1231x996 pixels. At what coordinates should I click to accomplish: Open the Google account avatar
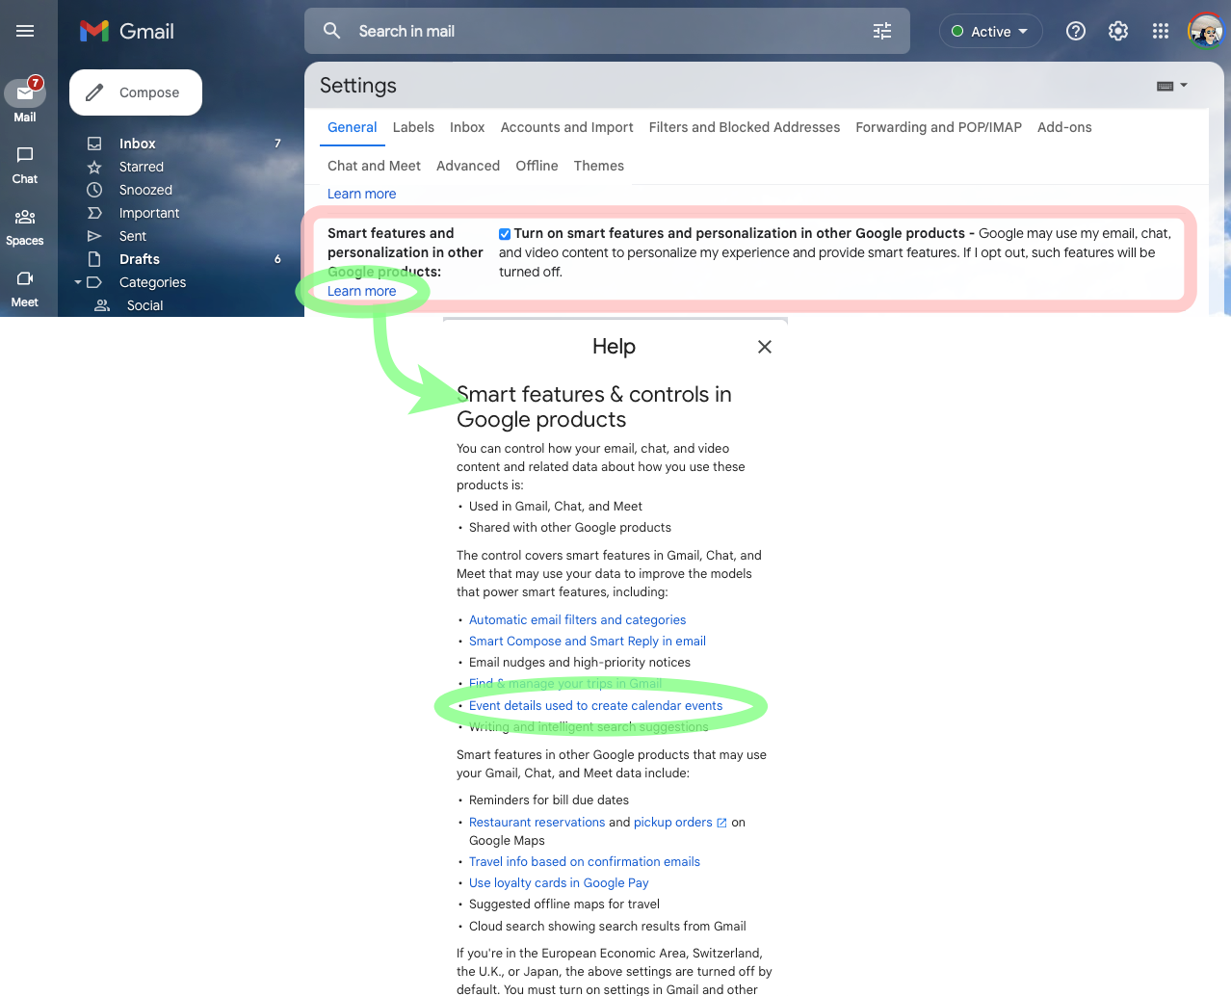(x=1205, y=31)
